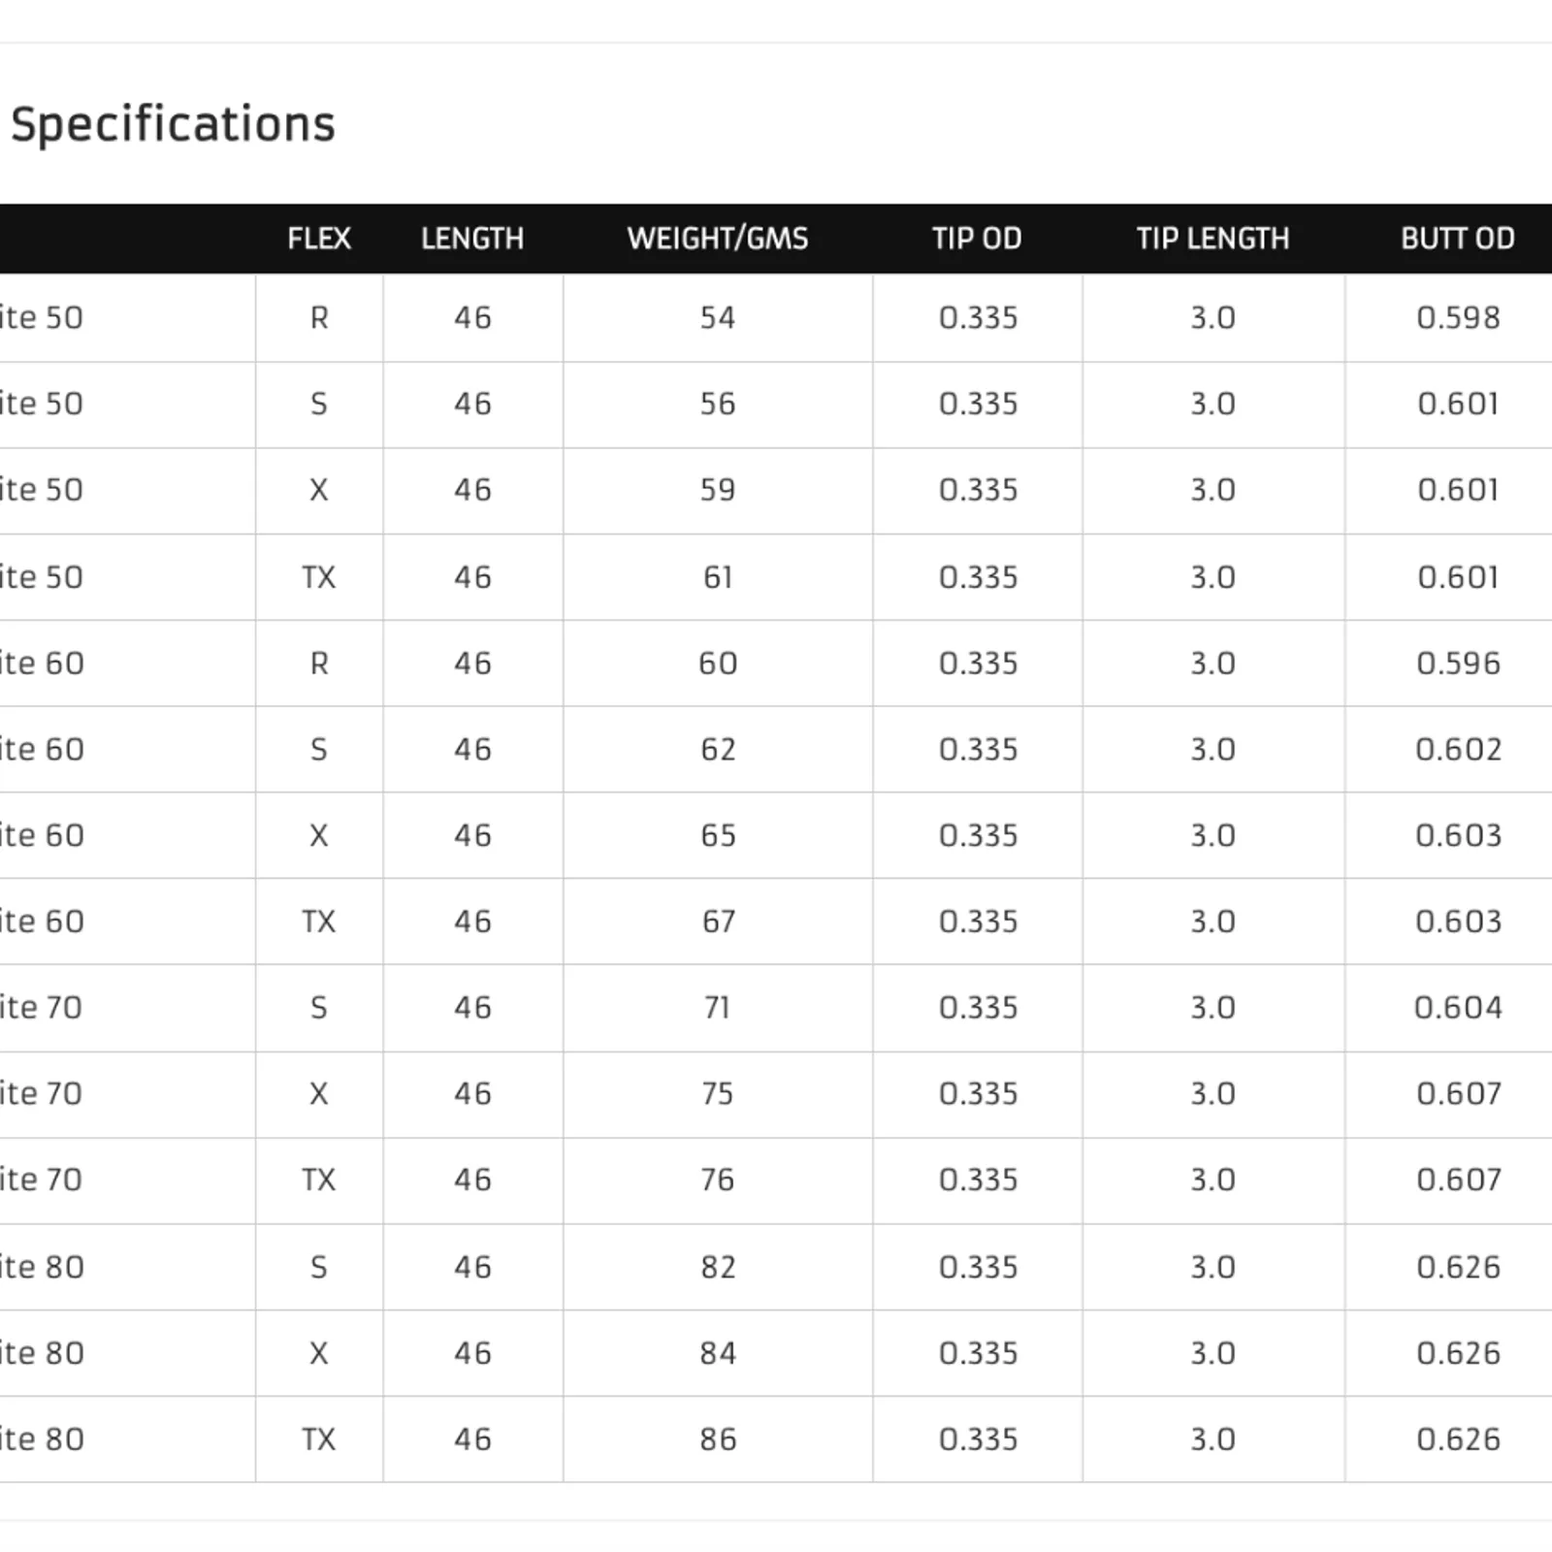Click the butt OD value 0.602

click(x=1458, y=750)
